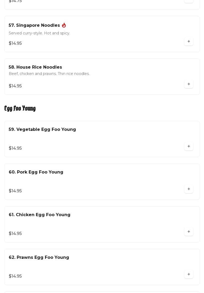Click House Rice Noodles ingredients description
The image size is (204, 293).
[49, 74]
